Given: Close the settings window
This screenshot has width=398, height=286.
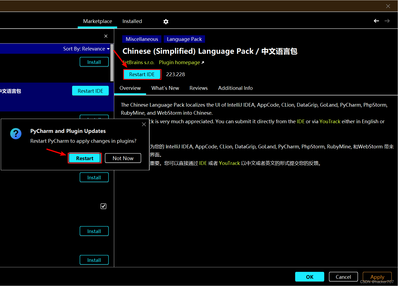Looking at the screenshot, I should tap(388, 6).
